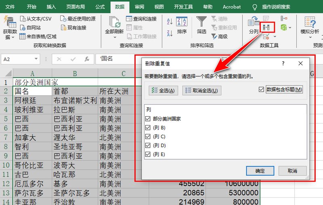
Task: Uncheck the (列 C) checkbox
Action: (148, 136)
